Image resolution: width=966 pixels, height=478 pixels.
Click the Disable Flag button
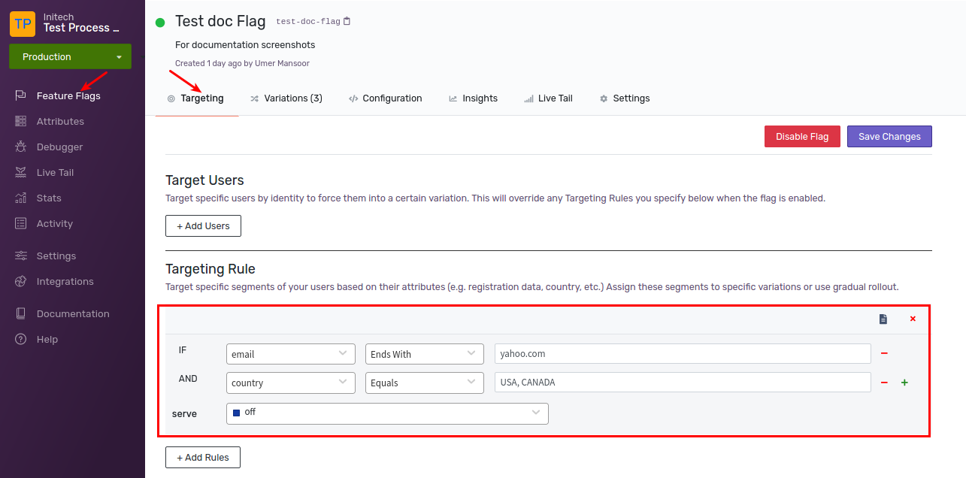click(x=802, y=136)
